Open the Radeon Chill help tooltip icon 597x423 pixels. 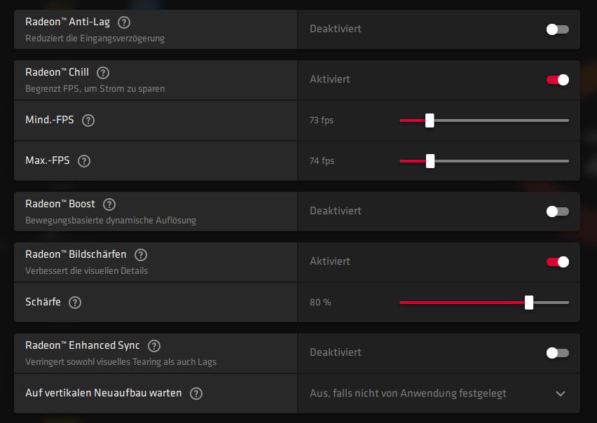click(x=103, y=73)
